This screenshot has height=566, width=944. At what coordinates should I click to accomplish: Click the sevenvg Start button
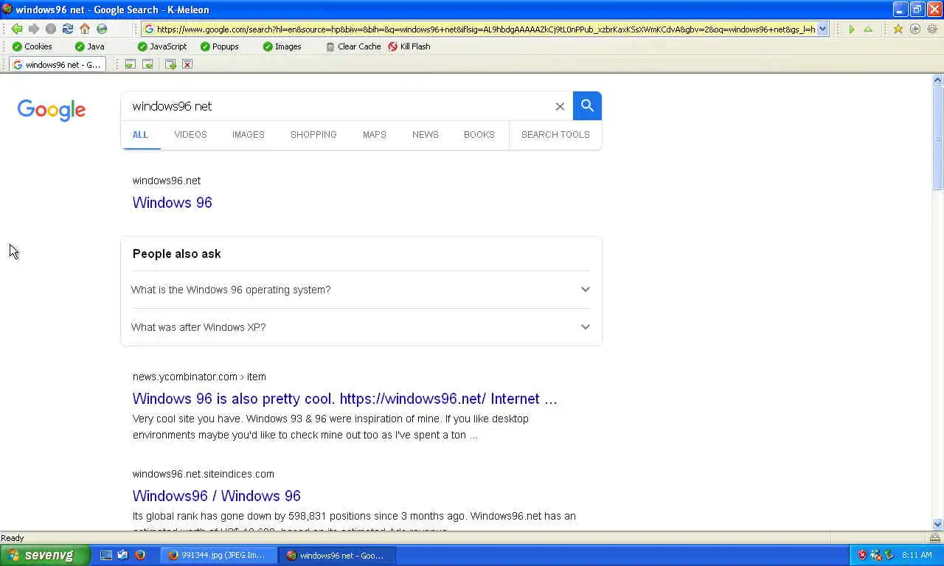[x=44, y=555]
